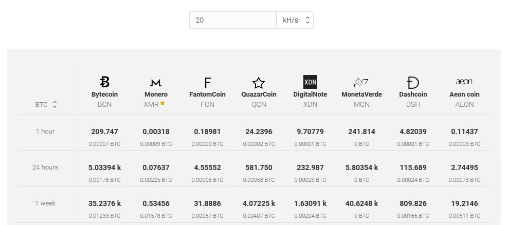Open the Dashcoin name link

413,94
